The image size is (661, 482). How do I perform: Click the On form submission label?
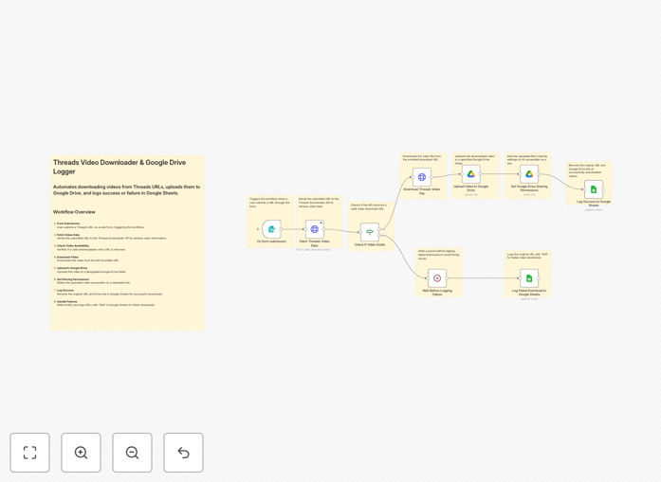click(x=271, y=241)
